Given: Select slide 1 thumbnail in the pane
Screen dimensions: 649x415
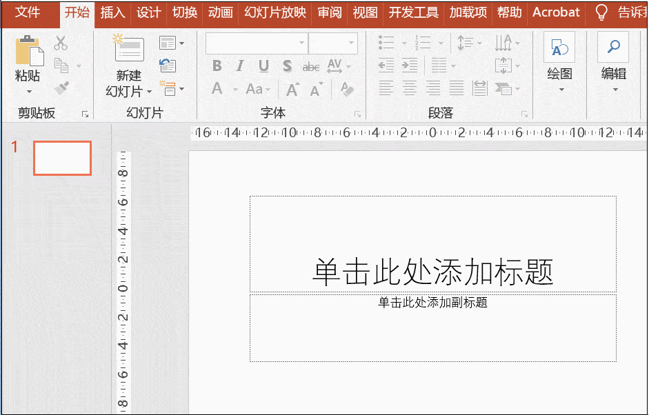Looking at the screenshot, I should [62, 158].
